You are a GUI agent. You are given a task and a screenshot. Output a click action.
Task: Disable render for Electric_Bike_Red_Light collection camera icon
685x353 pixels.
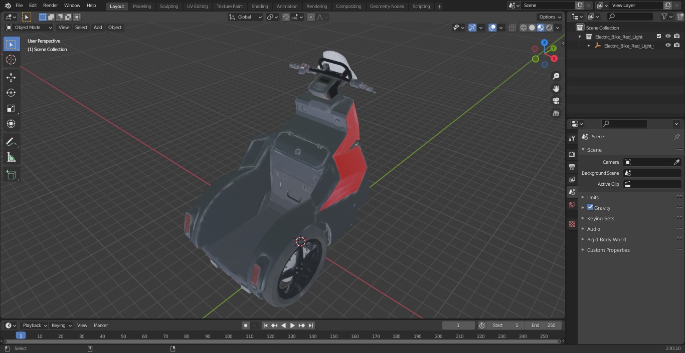pyautogui.click(x=677, y=37)
